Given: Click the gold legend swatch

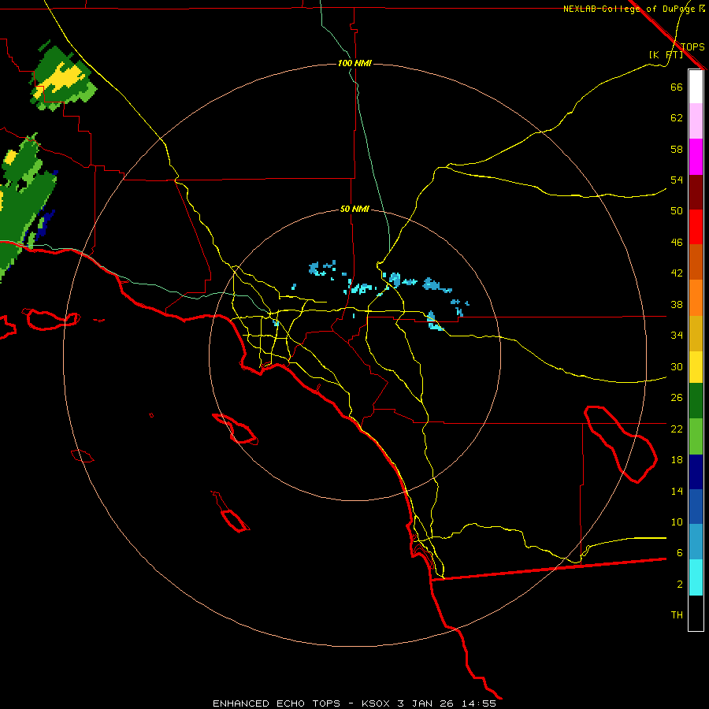Looking at the screenshot, I should point(696,333).
